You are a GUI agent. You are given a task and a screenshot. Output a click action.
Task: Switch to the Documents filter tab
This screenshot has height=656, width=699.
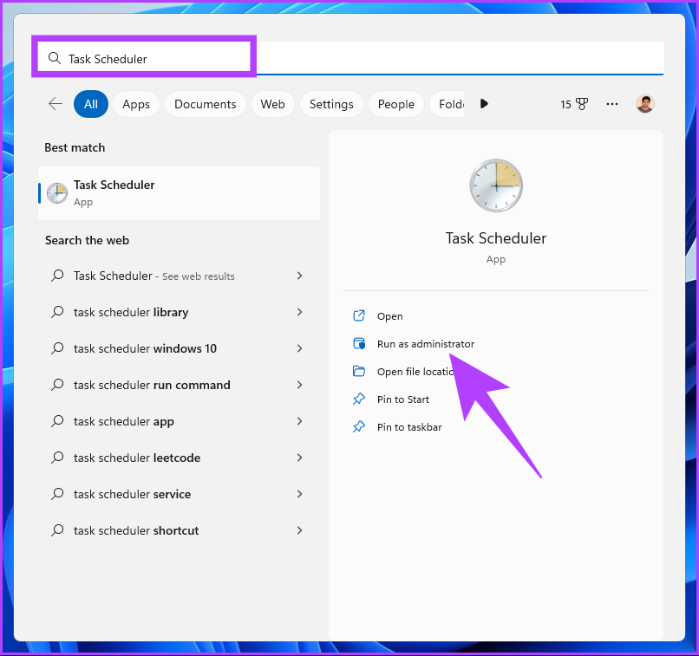pyautogui.click(x=205, y=104)
